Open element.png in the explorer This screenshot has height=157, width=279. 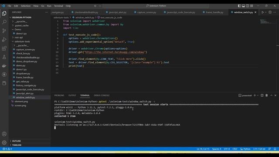[21, 102]
